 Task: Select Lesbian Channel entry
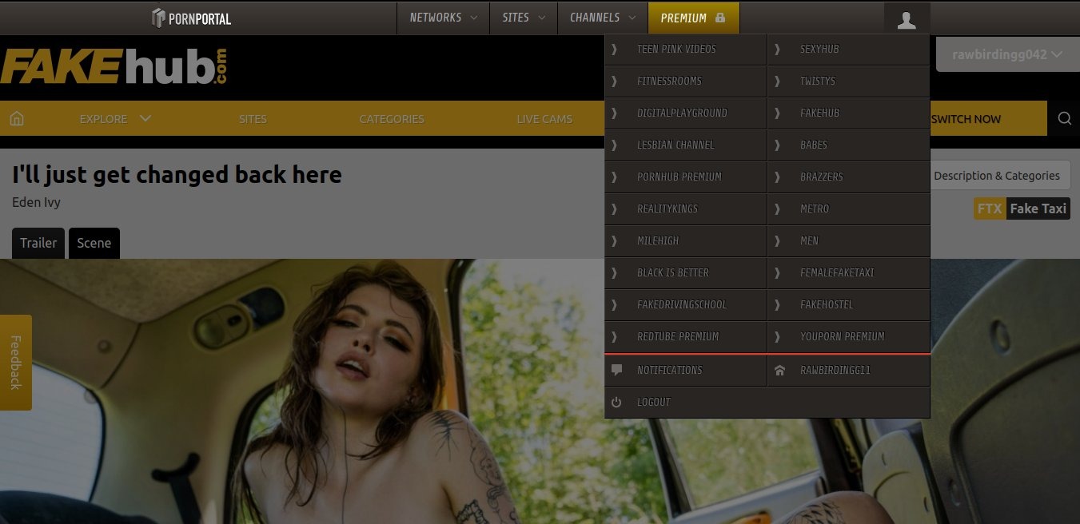[x=685, y=145]
